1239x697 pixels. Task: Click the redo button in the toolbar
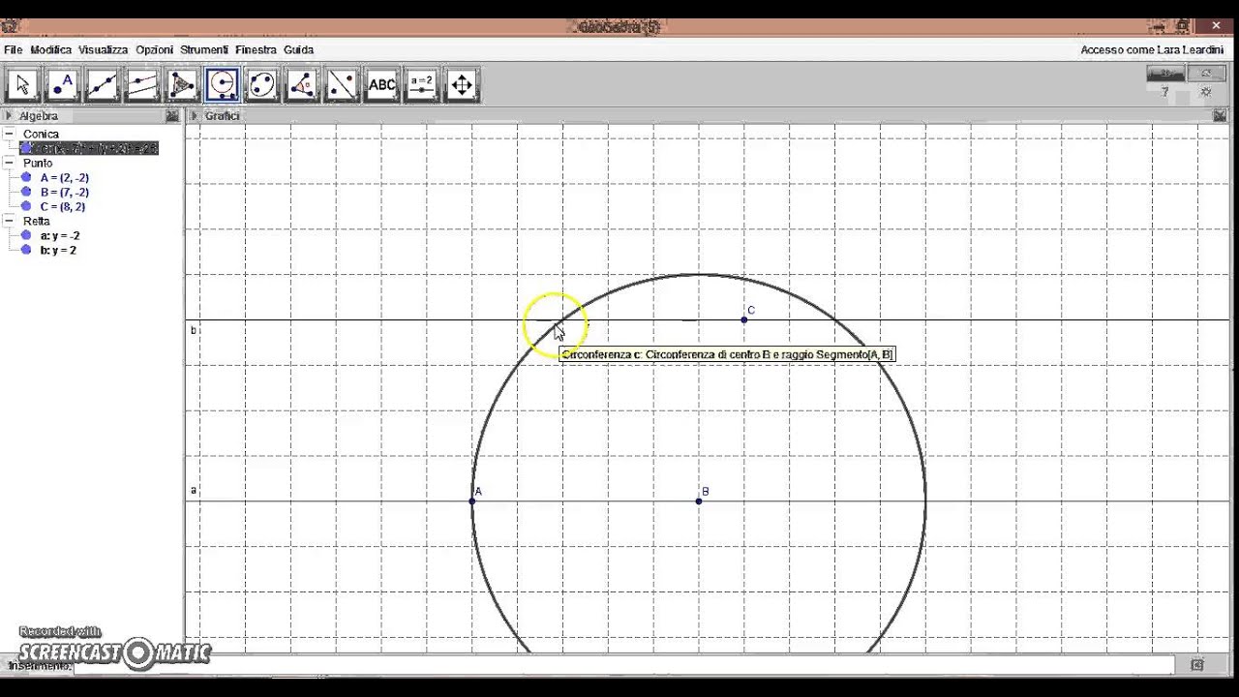[x=1205, y=74]
